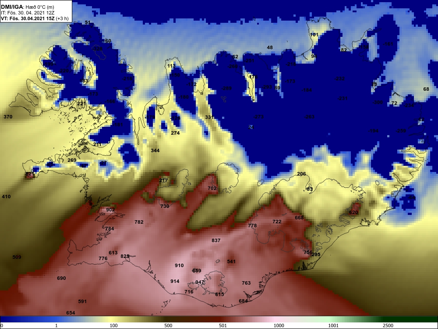Click the map value 410
The image size is (438, 329).
[x=6, y=197]
